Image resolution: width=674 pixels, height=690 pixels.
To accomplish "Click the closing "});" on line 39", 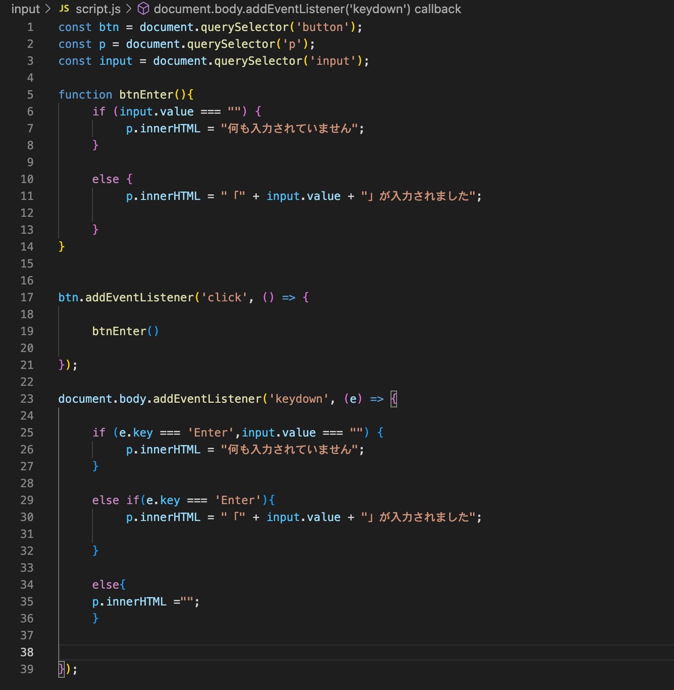I will tap(68, 669).
